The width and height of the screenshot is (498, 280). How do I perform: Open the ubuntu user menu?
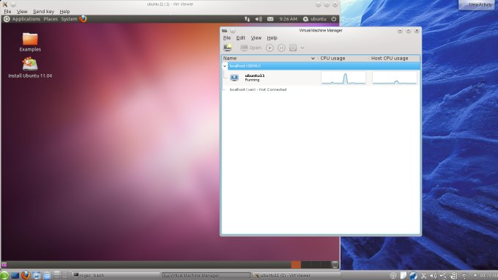pyautogui.click(x=314, y=19)
